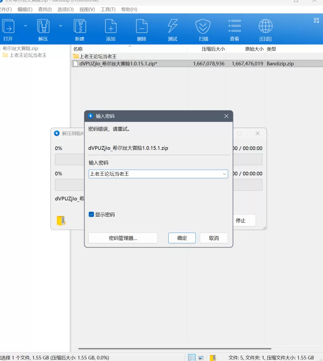Image resolution: width=323 pixels, height=361 pixels.
Task: Click the New archive (新建) icon
Action: pyautogui.click(x=80, y=26)
